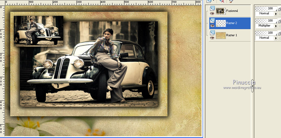Click the paintbrush edit icon in layers toolbar
281x138 pixels.
pyautogui.click(x=232, y=1)
